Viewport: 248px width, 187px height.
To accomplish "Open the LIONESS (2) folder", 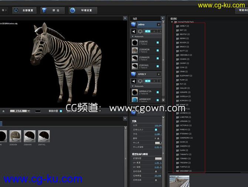I will tap(184, 113).
